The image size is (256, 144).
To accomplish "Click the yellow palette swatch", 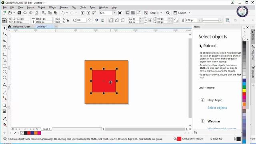I will (244, 91).
